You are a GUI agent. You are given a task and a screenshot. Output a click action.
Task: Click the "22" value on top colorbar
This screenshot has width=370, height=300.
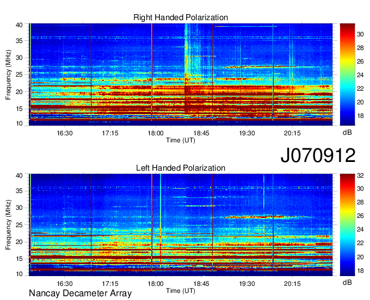click(x=360, y=89)
